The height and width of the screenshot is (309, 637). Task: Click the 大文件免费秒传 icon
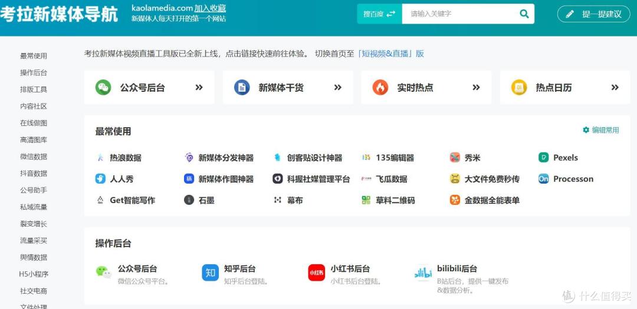455,179
